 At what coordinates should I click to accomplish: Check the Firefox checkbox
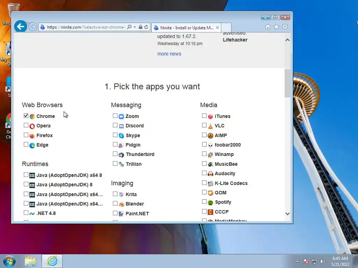pos(26,135)
